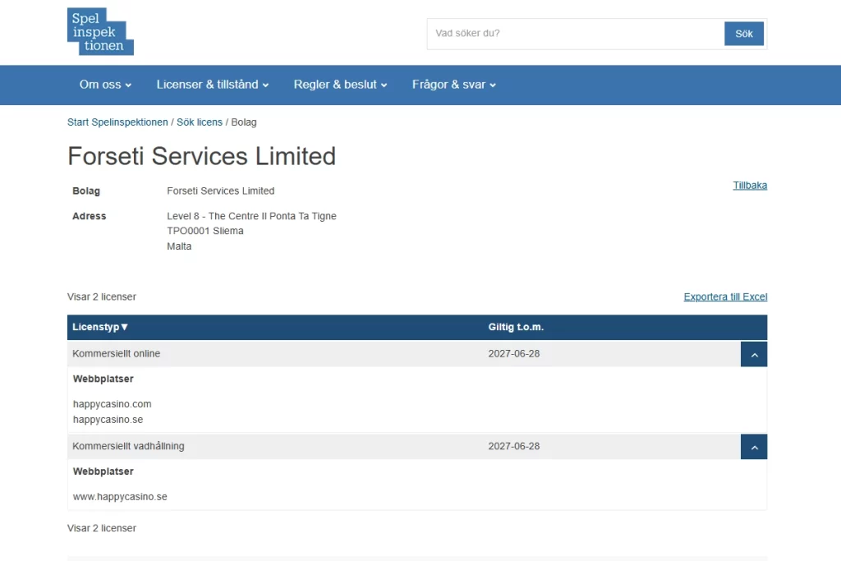841x561 pixels.
Task: Click the 'Malta' country text
Action: [179, 246]
